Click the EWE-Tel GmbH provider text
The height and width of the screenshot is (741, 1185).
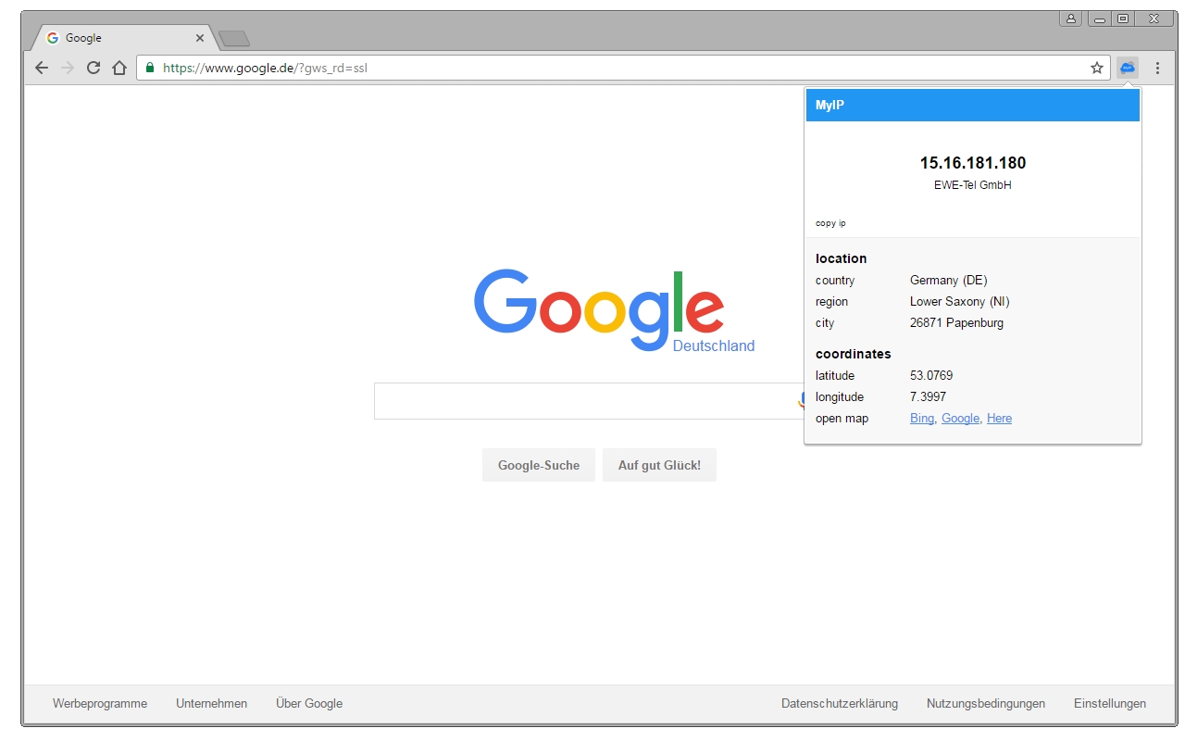pyautogui.click(x=973, y=185)
